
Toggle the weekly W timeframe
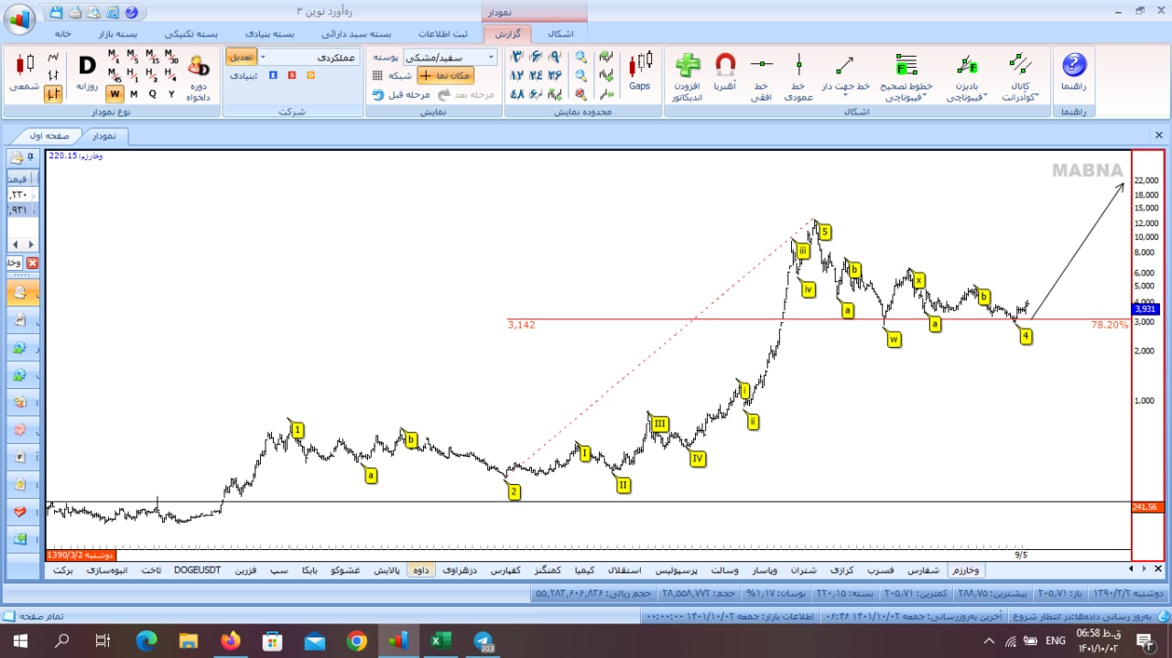point(114,93)
